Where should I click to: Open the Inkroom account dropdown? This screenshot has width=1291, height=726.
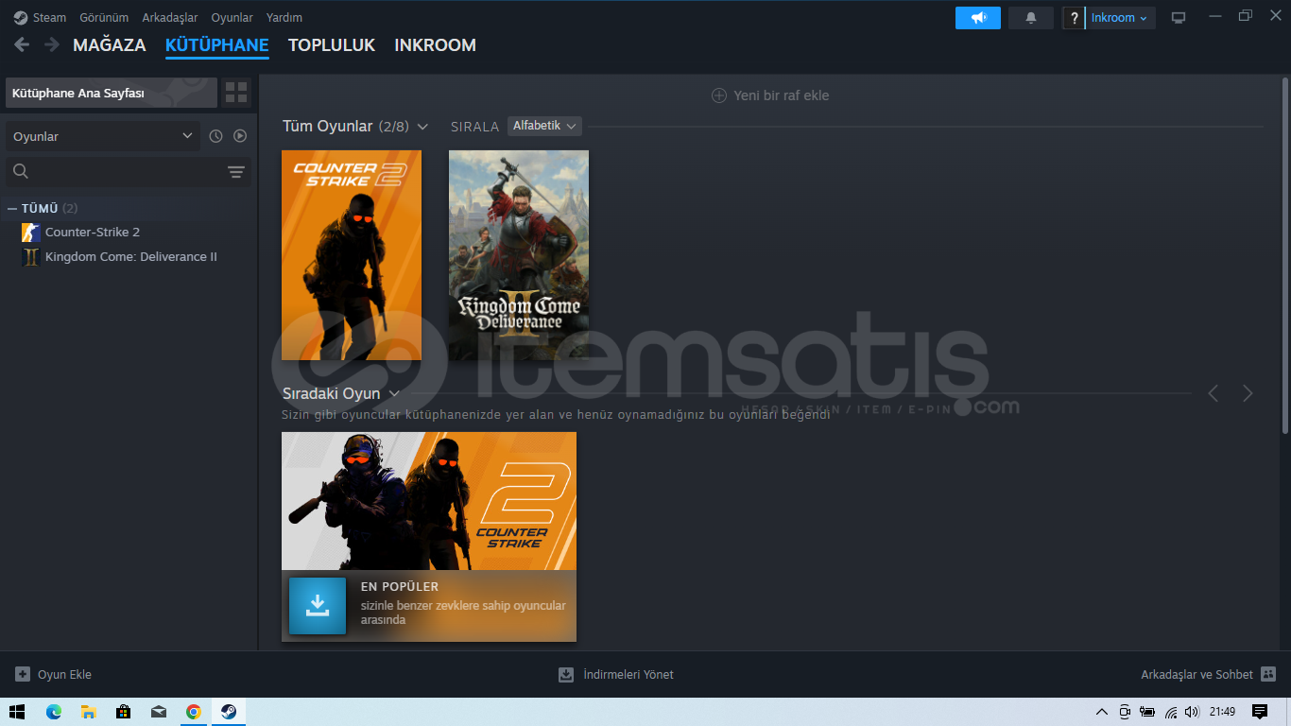pyautogui.click(x=1120, y=18)
